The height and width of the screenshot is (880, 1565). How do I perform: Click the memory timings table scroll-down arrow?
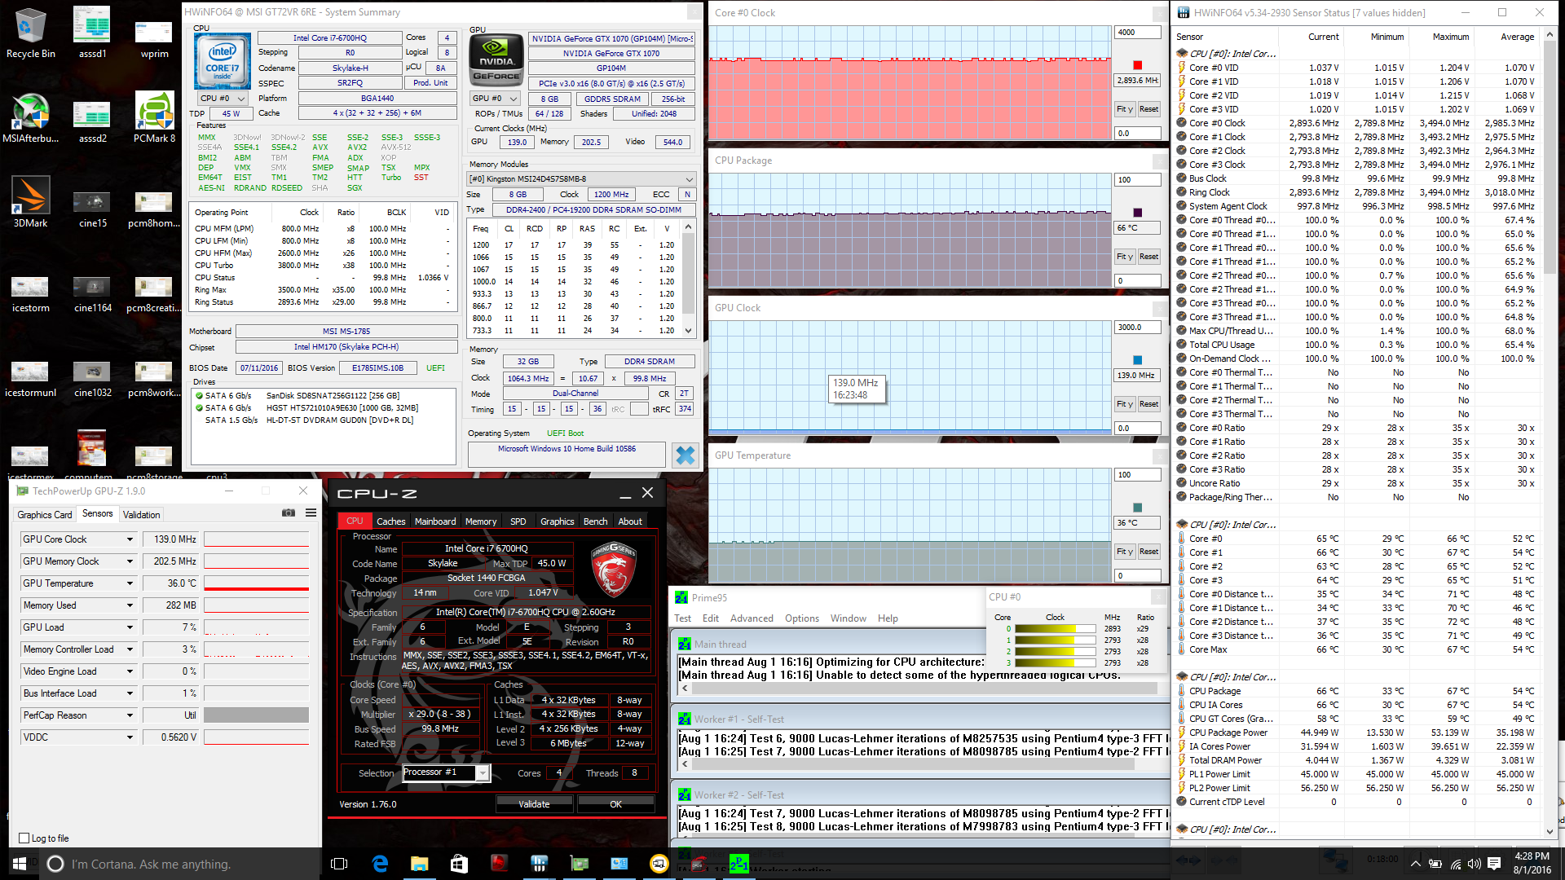tap(689, 330)
